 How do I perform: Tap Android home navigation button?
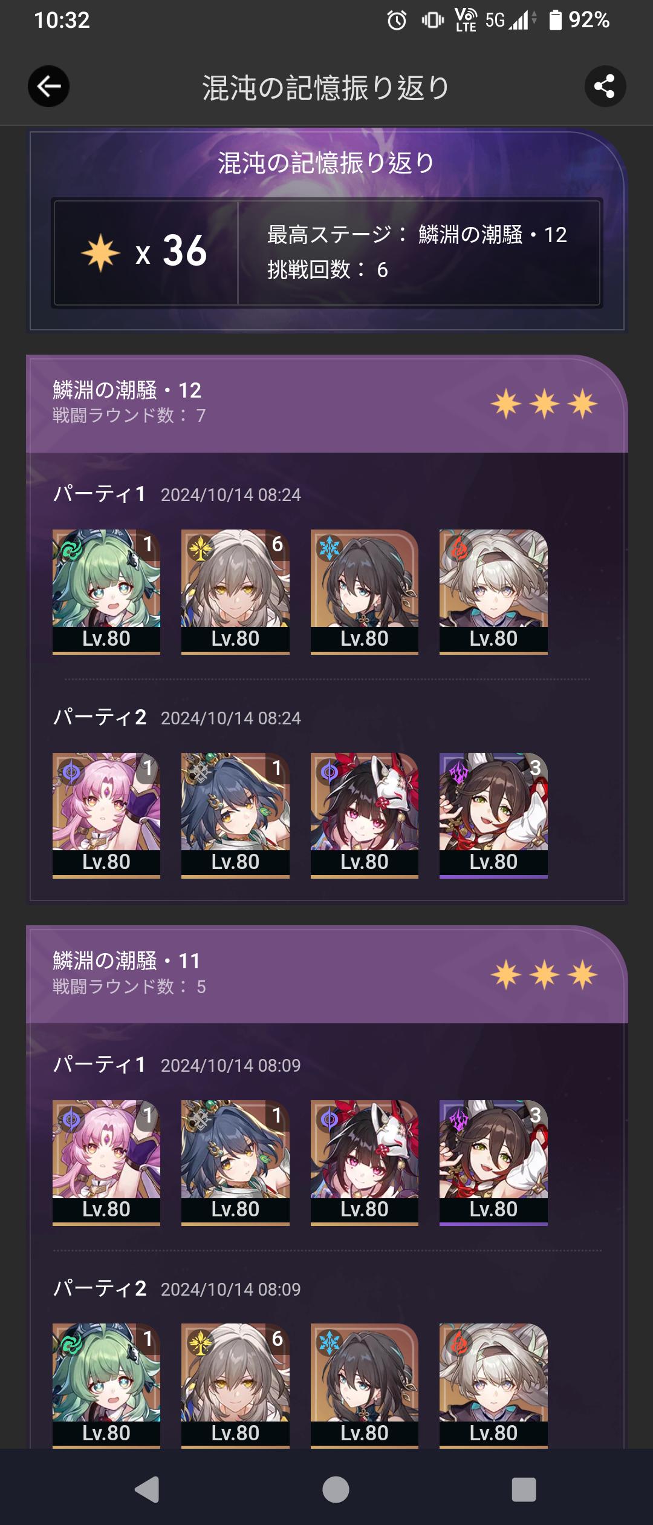pos(336,1489)
